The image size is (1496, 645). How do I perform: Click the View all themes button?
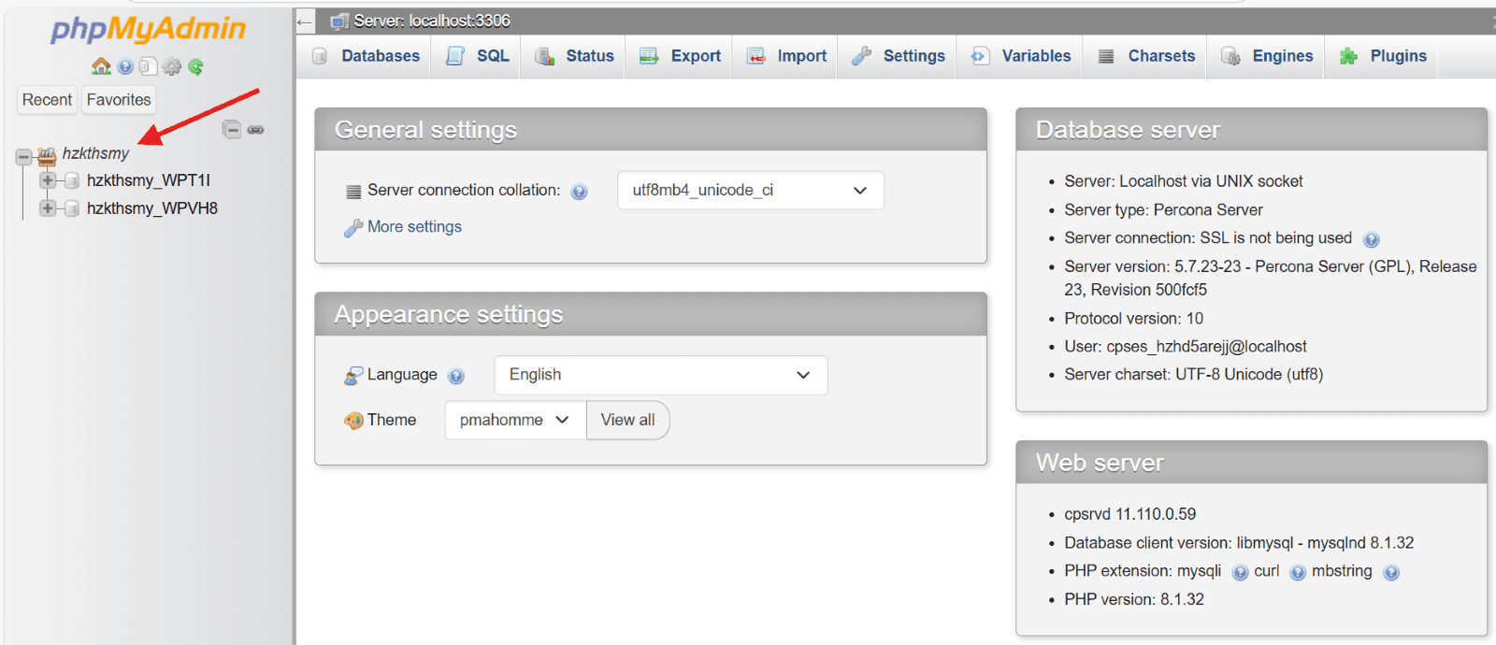(627, 421)
